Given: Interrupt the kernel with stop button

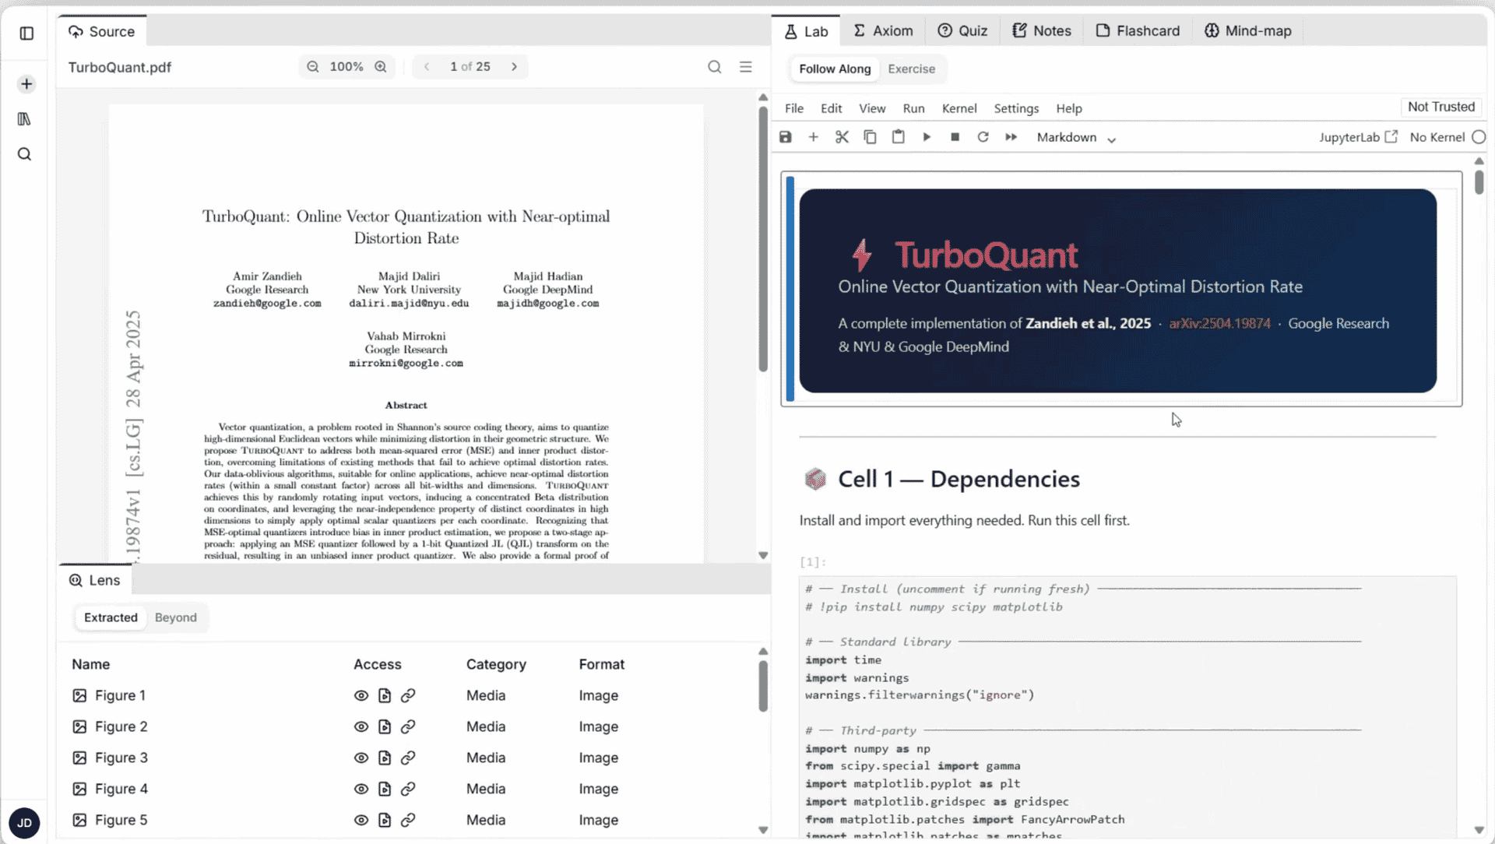Looking at the screenshot, I should 955,137.
